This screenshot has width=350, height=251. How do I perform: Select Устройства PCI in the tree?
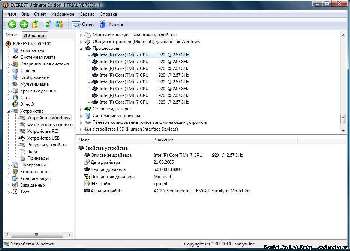point(43,131)
